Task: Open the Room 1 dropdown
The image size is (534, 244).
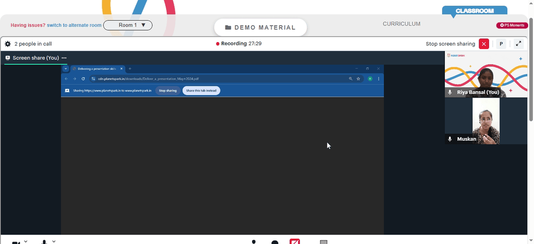Action: click(x=128, y=25)
